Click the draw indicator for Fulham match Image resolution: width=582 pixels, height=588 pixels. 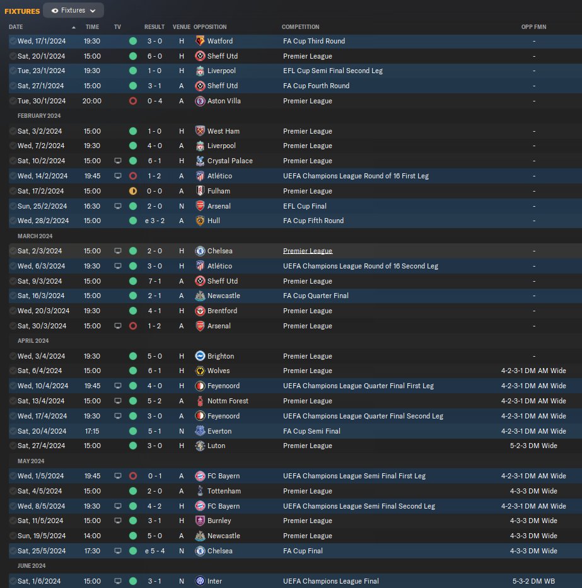[x=133, y=191]
